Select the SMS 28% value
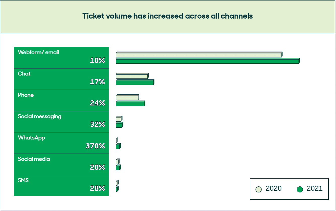The width and height of the screenshot is (336, 211). point(97,188)
